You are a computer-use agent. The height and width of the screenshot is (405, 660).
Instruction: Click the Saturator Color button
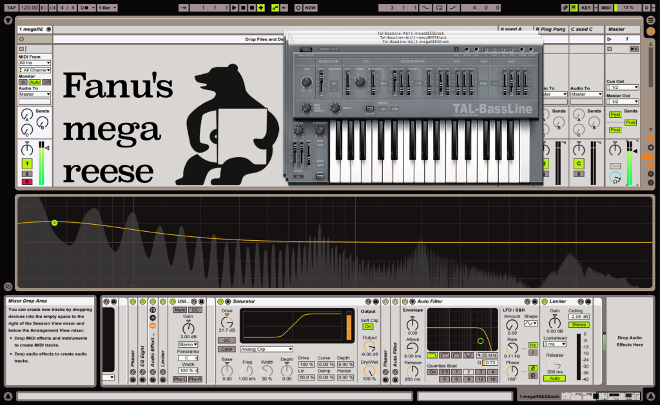click(227, 349)
